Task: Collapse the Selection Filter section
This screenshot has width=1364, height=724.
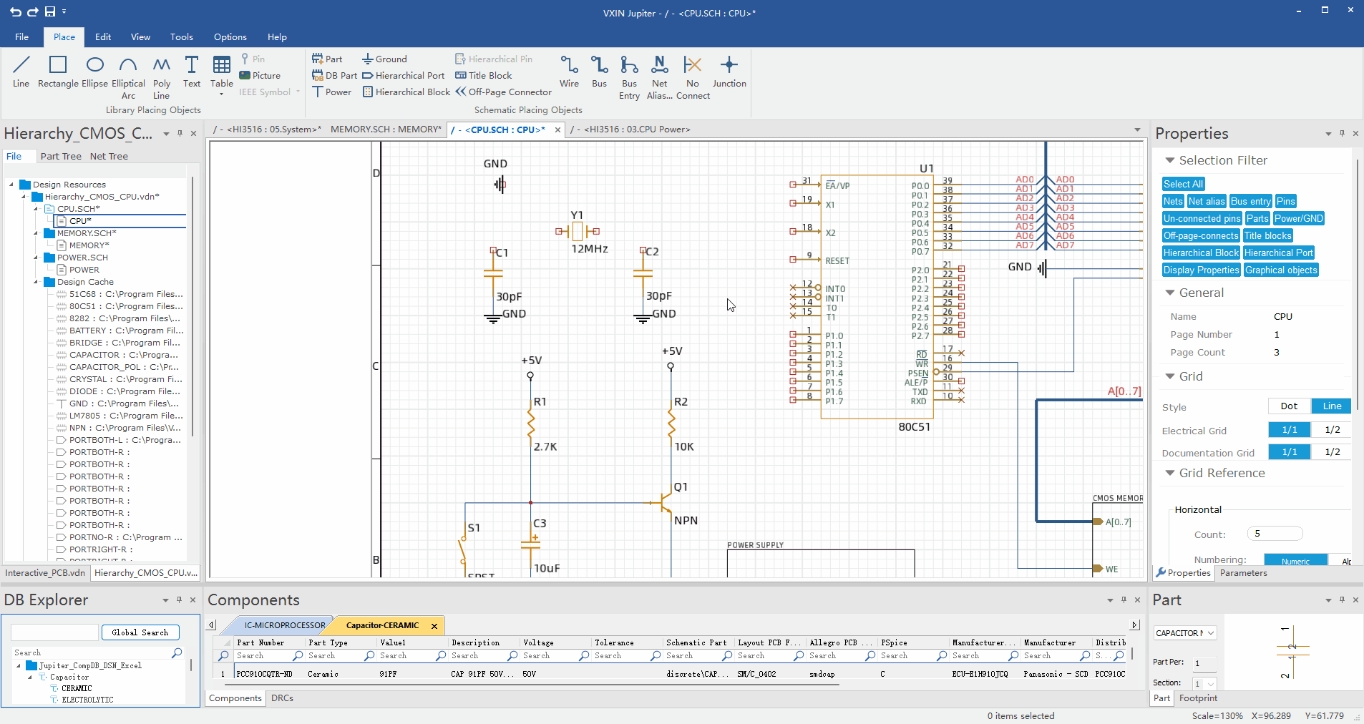Action: click(x=1170, y=160)
